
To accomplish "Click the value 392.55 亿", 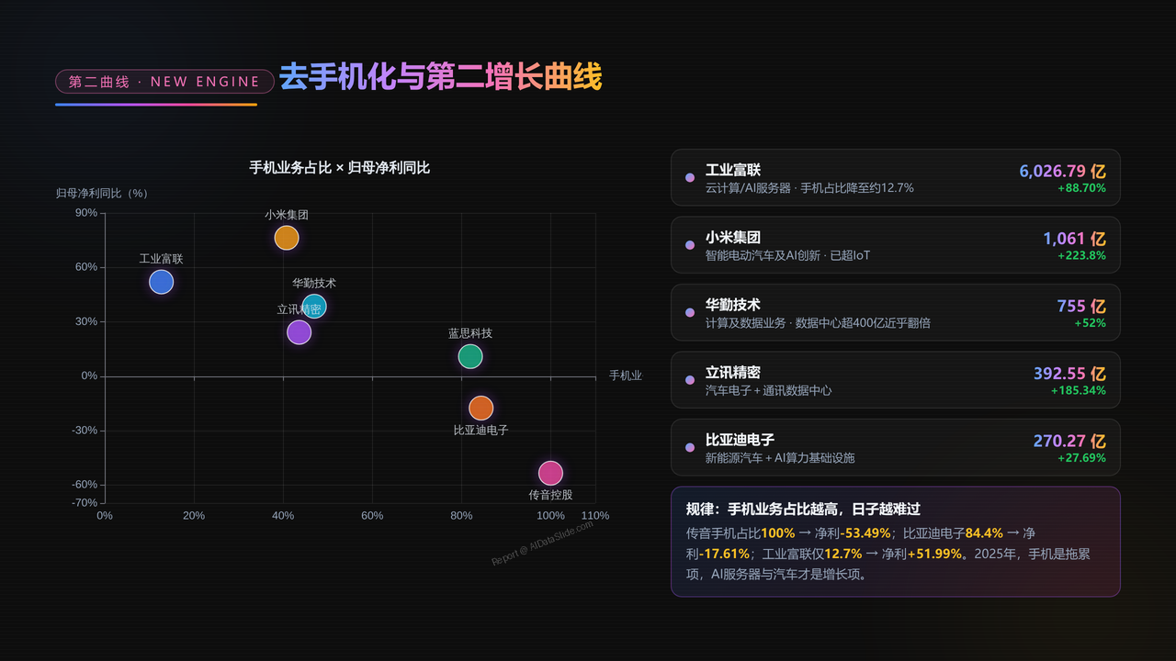I will pyautogui.click(x=1069, y=374).
